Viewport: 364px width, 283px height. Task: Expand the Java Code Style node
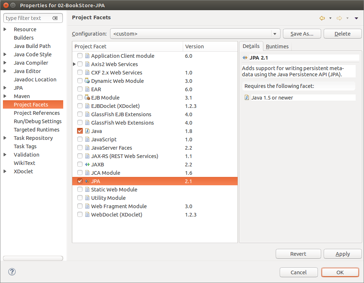(5, 54)
